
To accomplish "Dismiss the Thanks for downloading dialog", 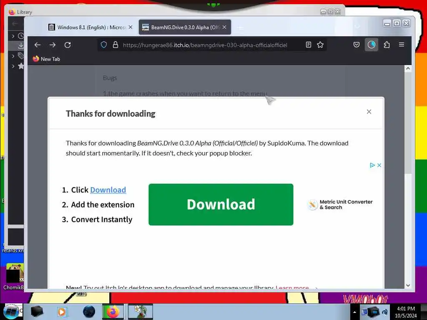I will point(369,112).
